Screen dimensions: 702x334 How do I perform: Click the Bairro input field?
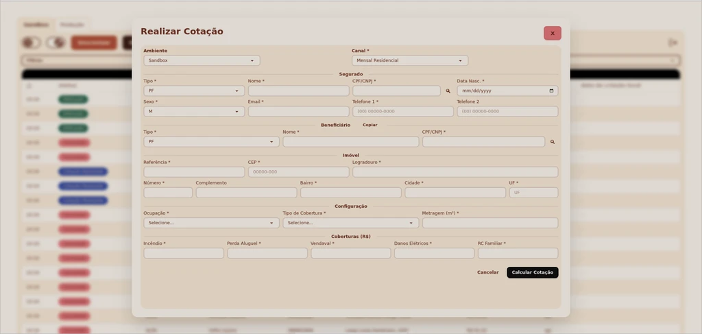(350, 193)
